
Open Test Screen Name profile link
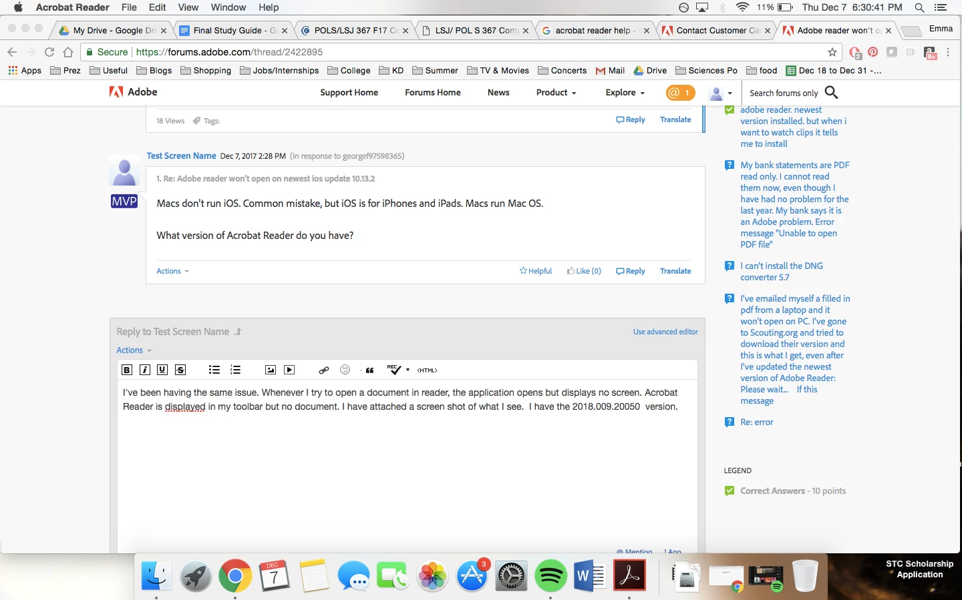182,156
